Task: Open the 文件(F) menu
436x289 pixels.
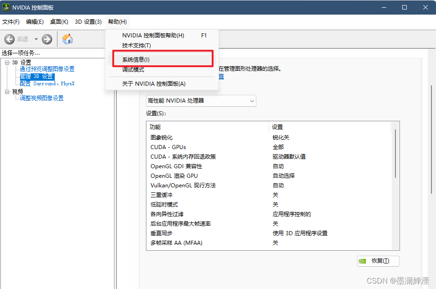Action: pyautogui.click(x=11, y=22)
